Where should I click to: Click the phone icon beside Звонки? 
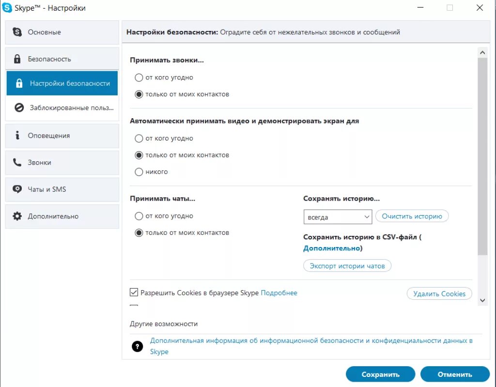pos(17,163)
